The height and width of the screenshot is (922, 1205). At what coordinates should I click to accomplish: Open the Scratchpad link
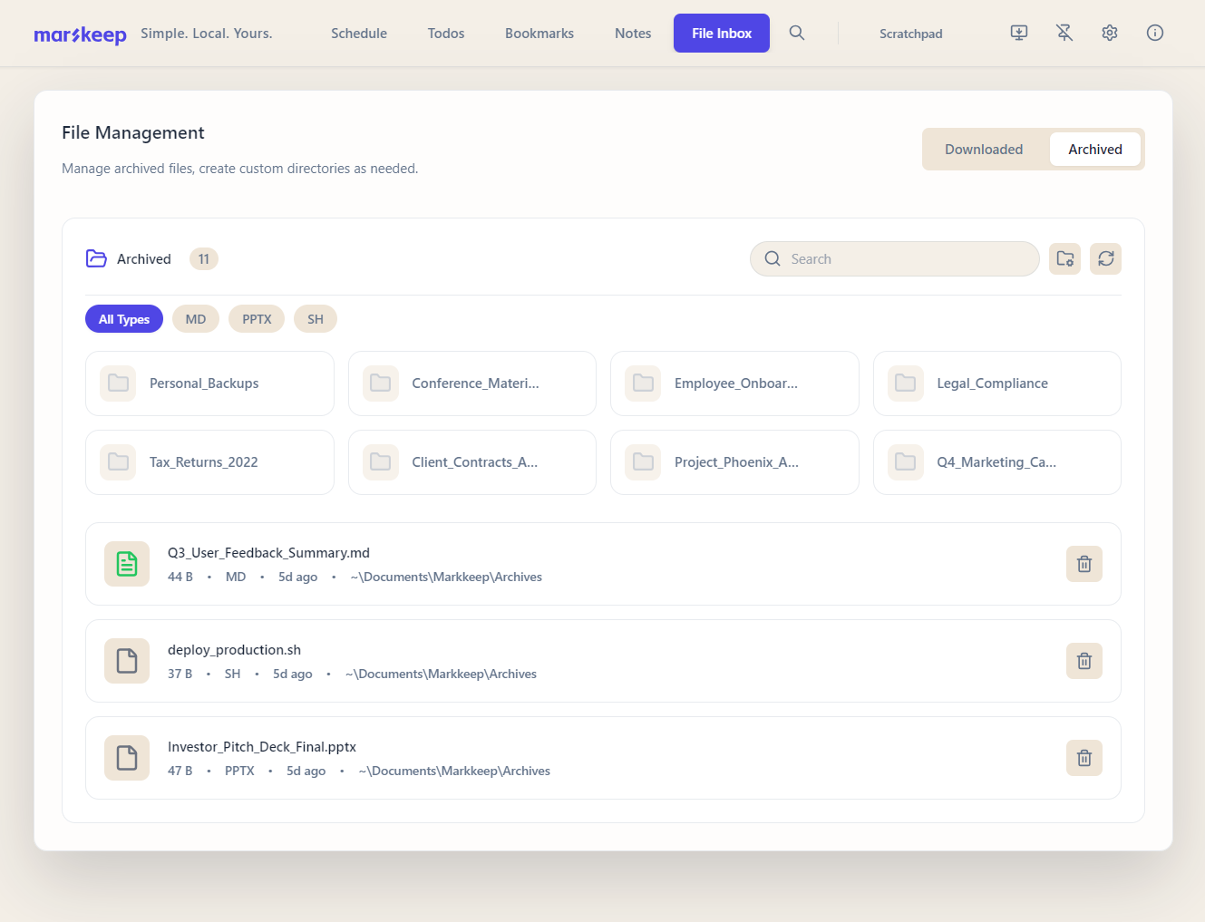click(911, 34)
